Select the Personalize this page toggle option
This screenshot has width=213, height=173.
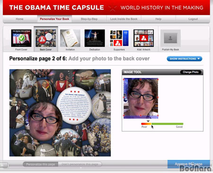pyautogui.click(x=41, y=164)
